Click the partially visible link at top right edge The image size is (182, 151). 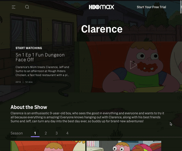point(181,7)
